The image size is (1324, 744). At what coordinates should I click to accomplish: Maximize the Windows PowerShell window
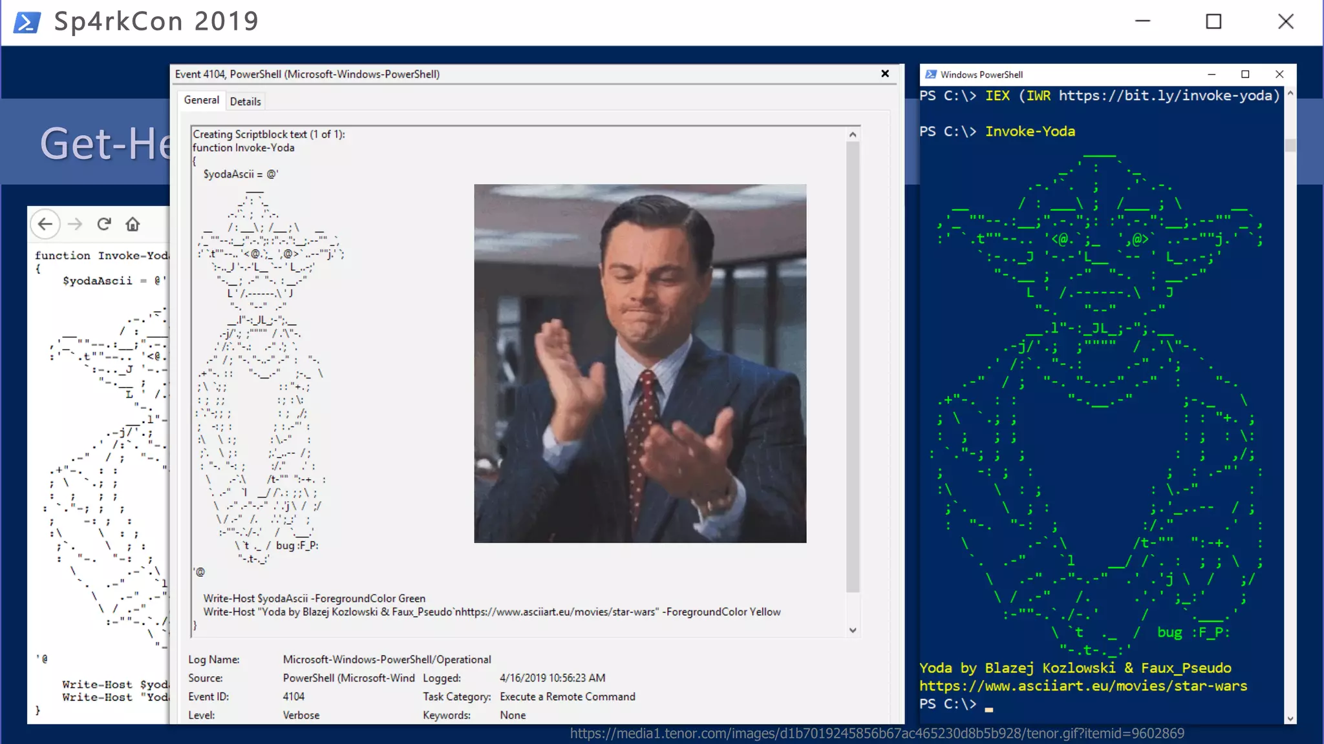[1245, 74]
